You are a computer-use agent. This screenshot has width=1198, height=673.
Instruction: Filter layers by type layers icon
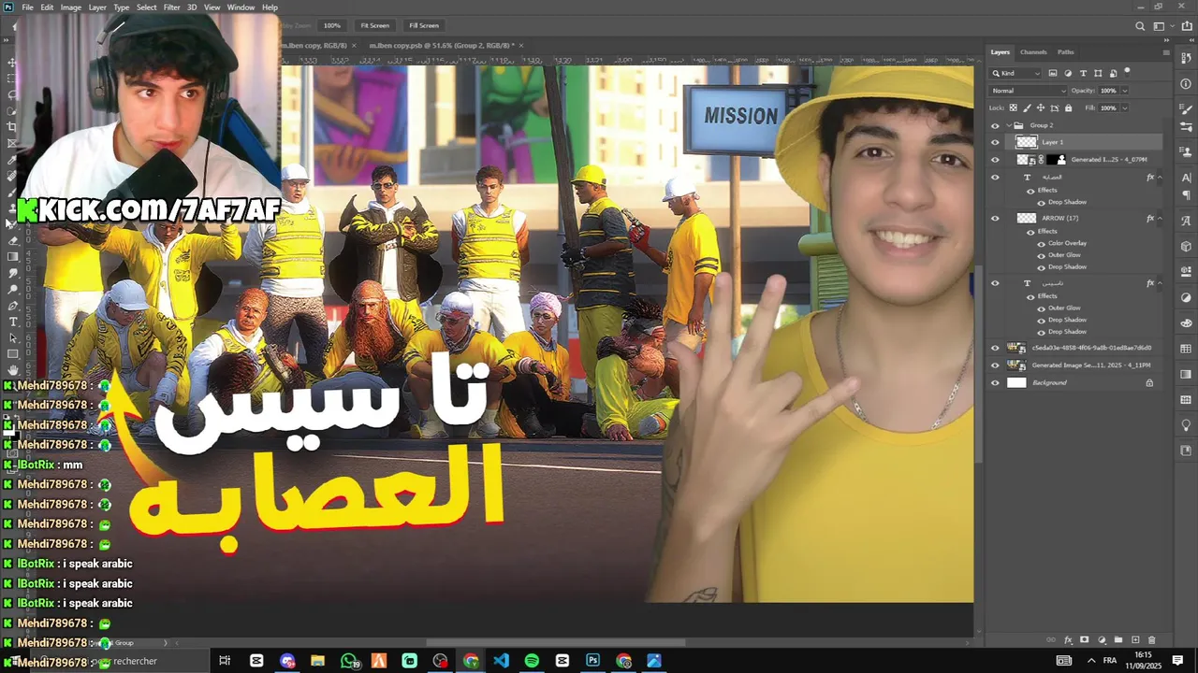coord(1083,73)
